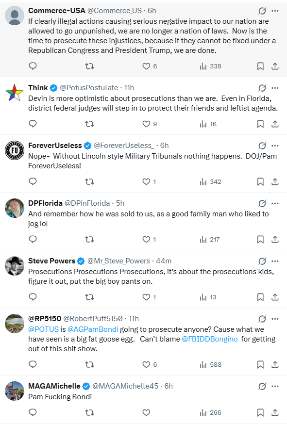This screenshot has height=424, width=287.
Task: Open the three-dot menu on Think's tweet
Action: coord(275,88)
